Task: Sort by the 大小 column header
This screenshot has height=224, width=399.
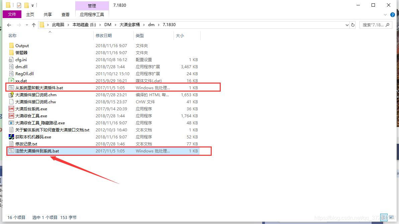Action: pyautogui.click(x=180, y=35)
